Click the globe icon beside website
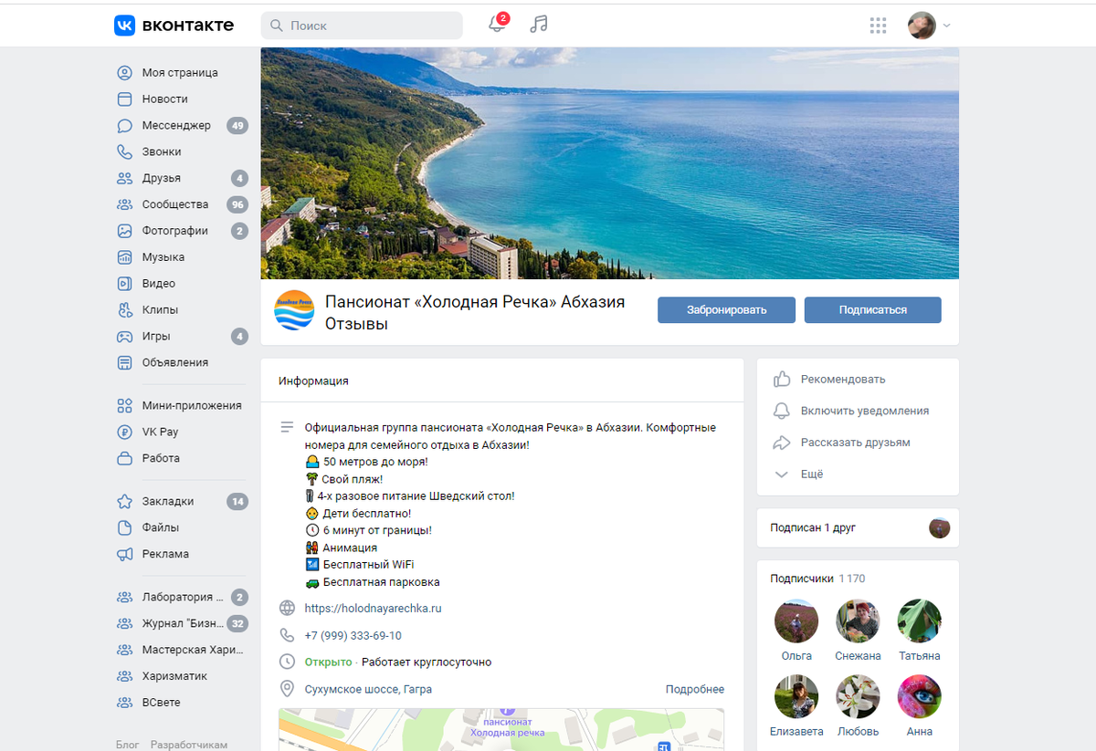Image resolution: width=1096 pixels, height=751 pixels. click(x=287, y=609)
